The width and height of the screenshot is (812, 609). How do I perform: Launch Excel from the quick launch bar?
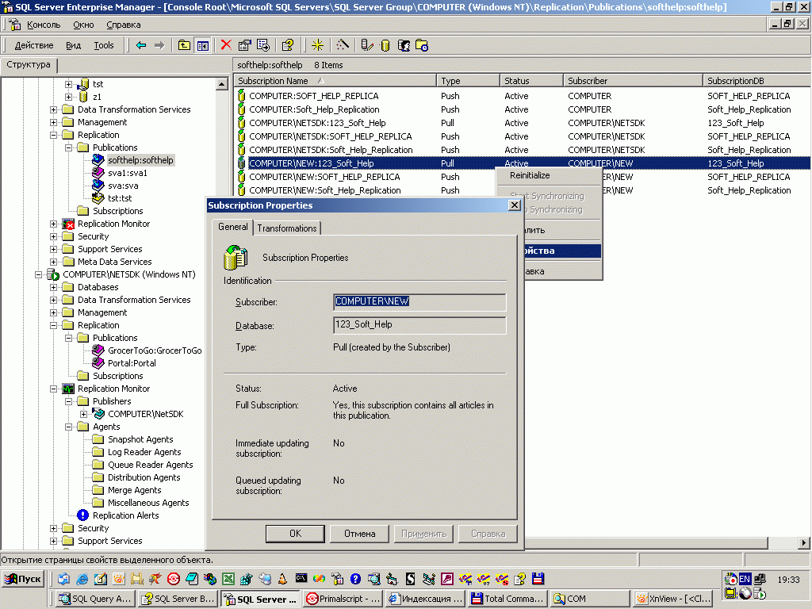[228, 579]
